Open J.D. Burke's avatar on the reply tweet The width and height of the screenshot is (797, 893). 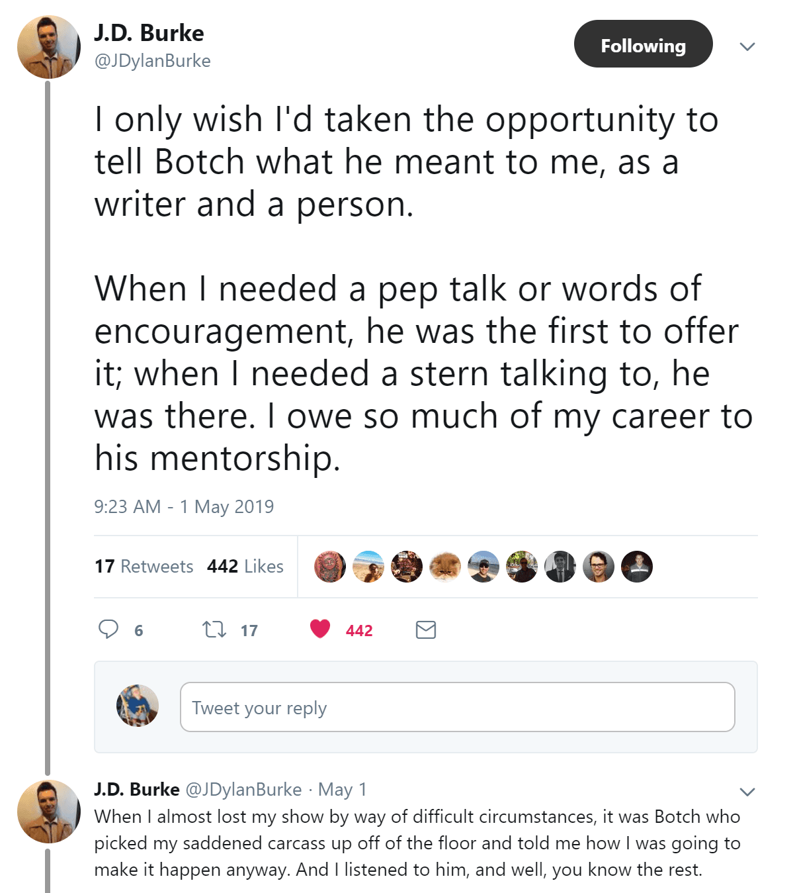coord(48,812)
